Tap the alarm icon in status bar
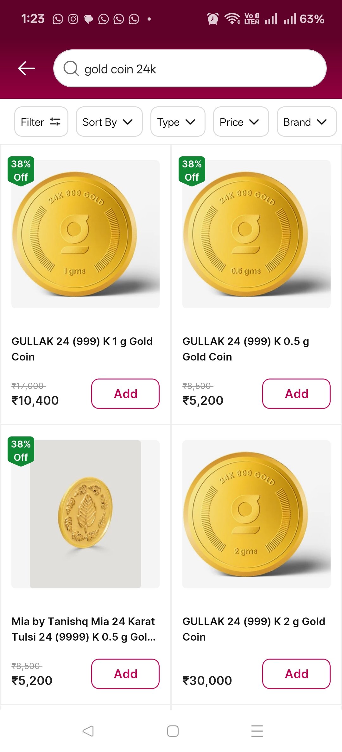The image size is (342, 752). pos(213,19)
